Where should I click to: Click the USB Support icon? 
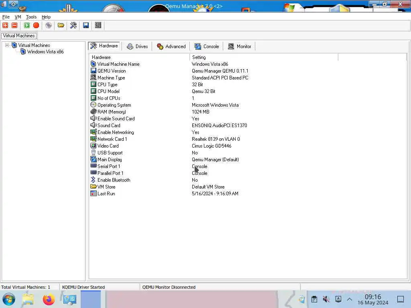click(93, 152)
